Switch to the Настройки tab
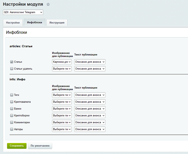188x154 pixels. (13, 23)
